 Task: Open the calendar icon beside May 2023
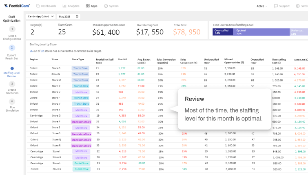tap(77, 16)
